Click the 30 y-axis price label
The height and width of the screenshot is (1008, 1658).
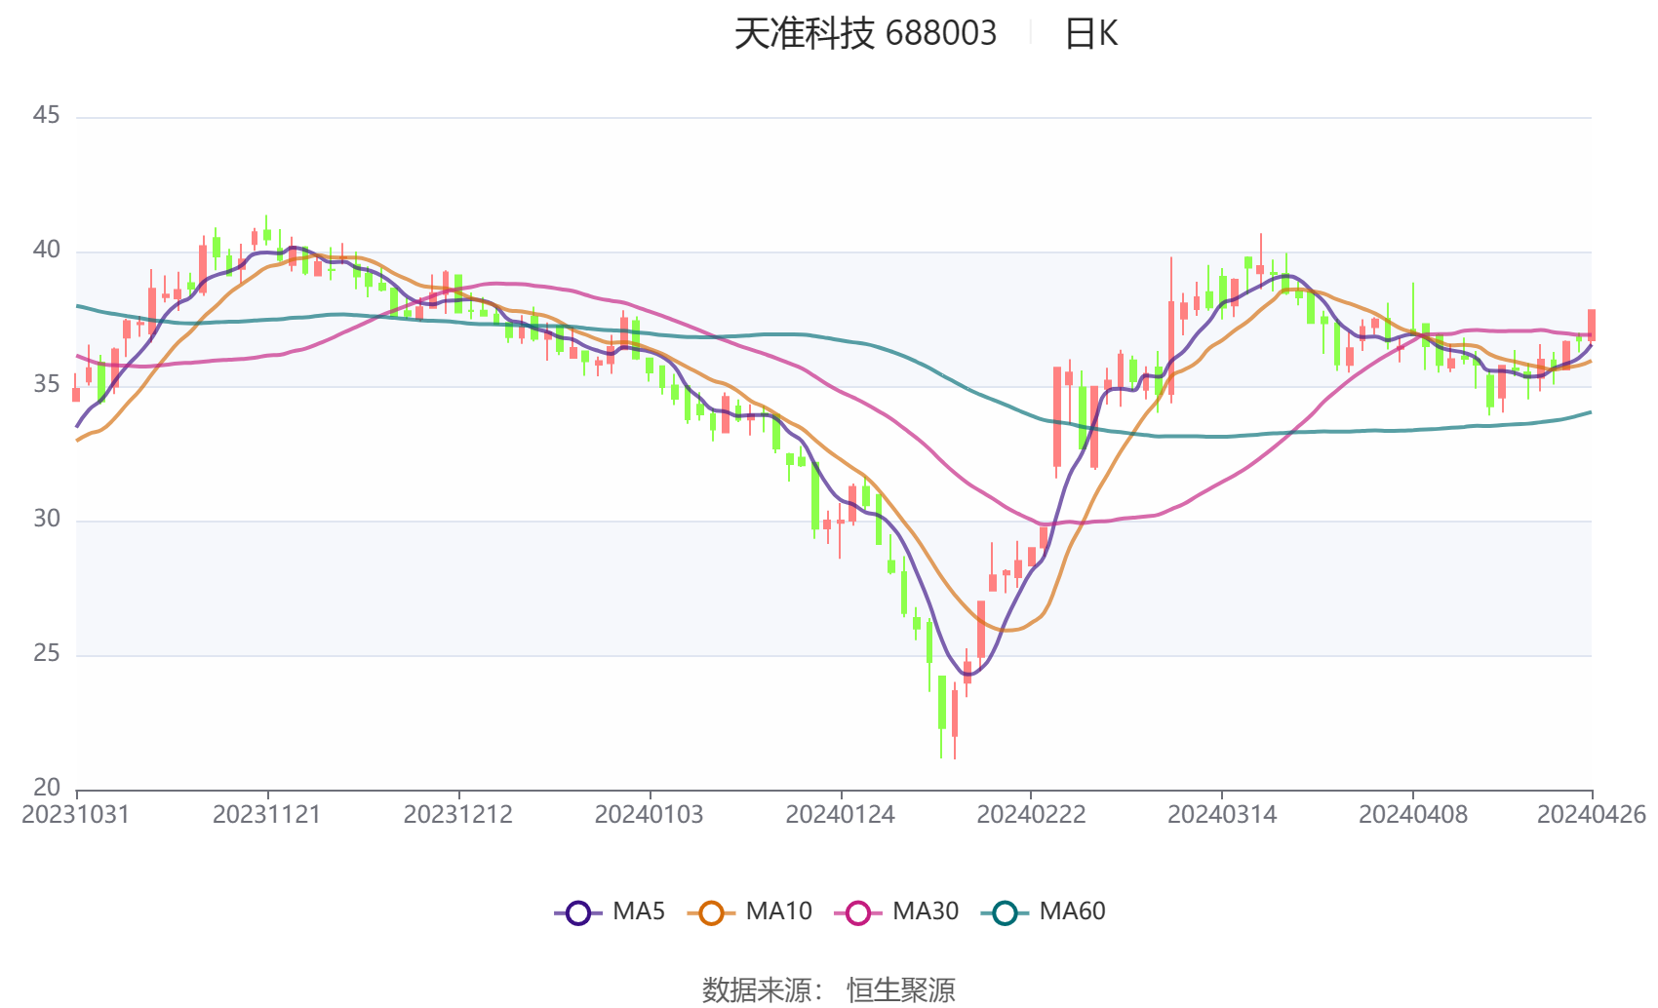tap(46, 520)
